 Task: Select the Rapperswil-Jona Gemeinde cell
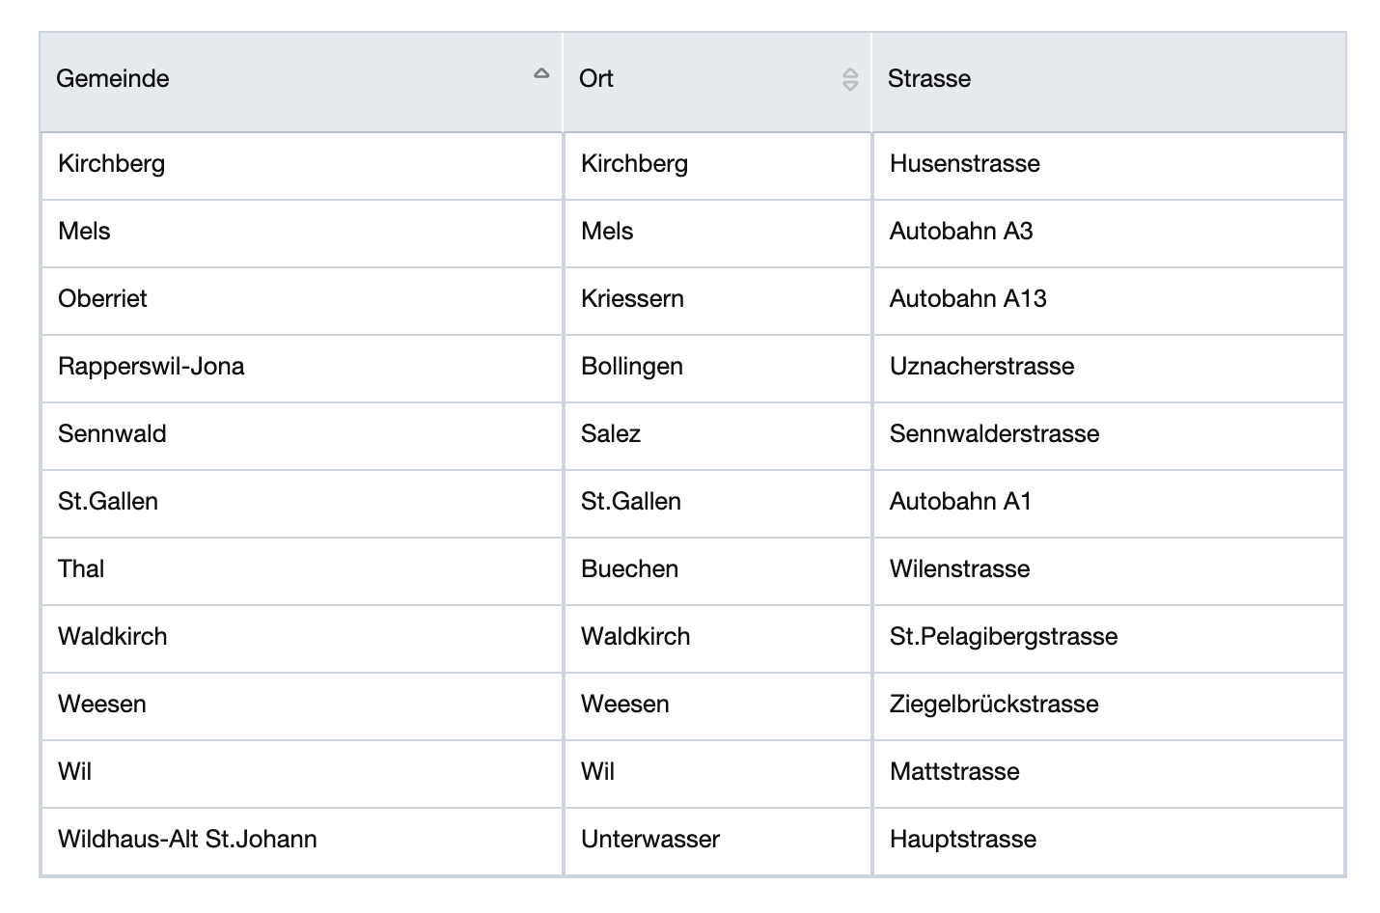point(152,367)
